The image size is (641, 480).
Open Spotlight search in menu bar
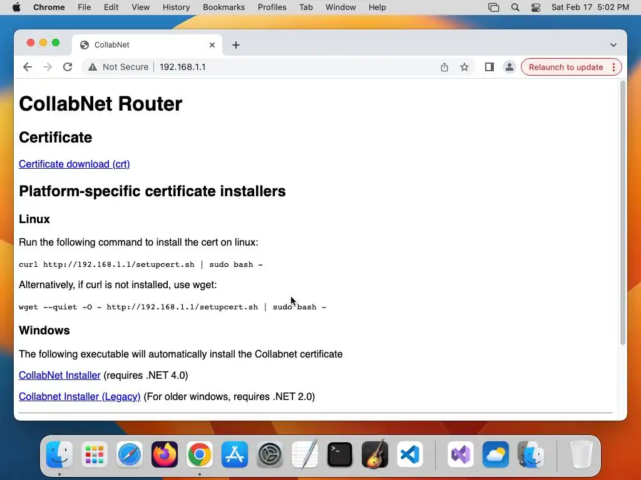pos(515,7)
